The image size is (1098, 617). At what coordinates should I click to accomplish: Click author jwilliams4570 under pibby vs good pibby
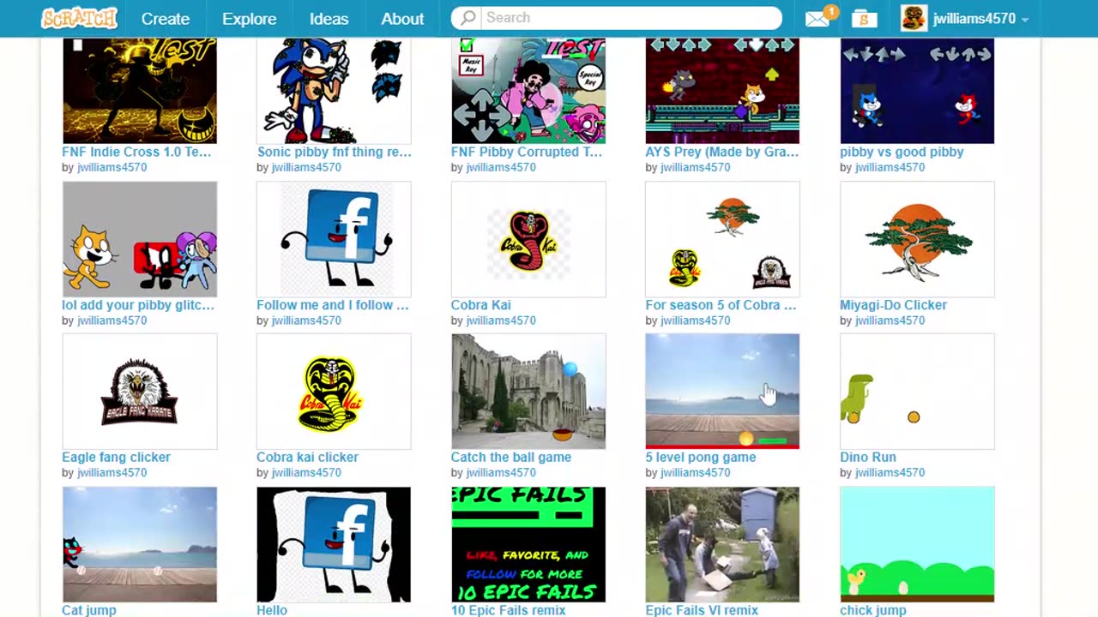pyautogui.click(x=890, y=168)
